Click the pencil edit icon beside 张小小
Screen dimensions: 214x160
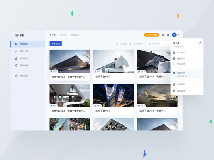pyautogui.click(x=200, y=43)
